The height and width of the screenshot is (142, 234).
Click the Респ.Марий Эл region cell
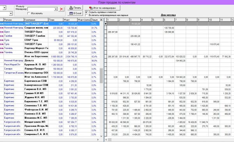(14, 65)
